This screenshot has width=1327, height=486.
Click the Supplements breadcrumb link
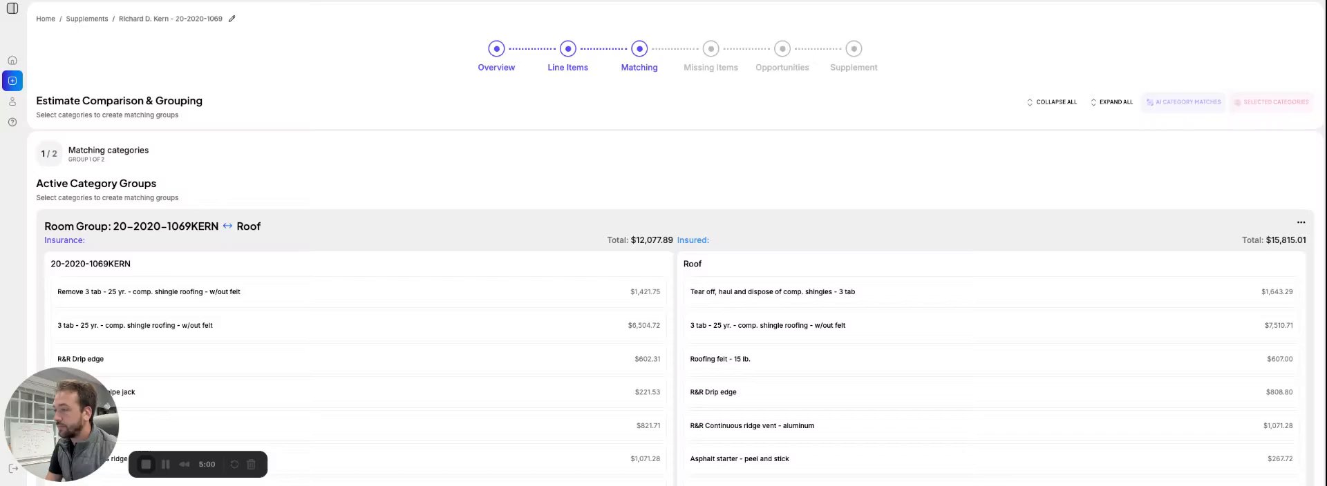click(87, 19)
